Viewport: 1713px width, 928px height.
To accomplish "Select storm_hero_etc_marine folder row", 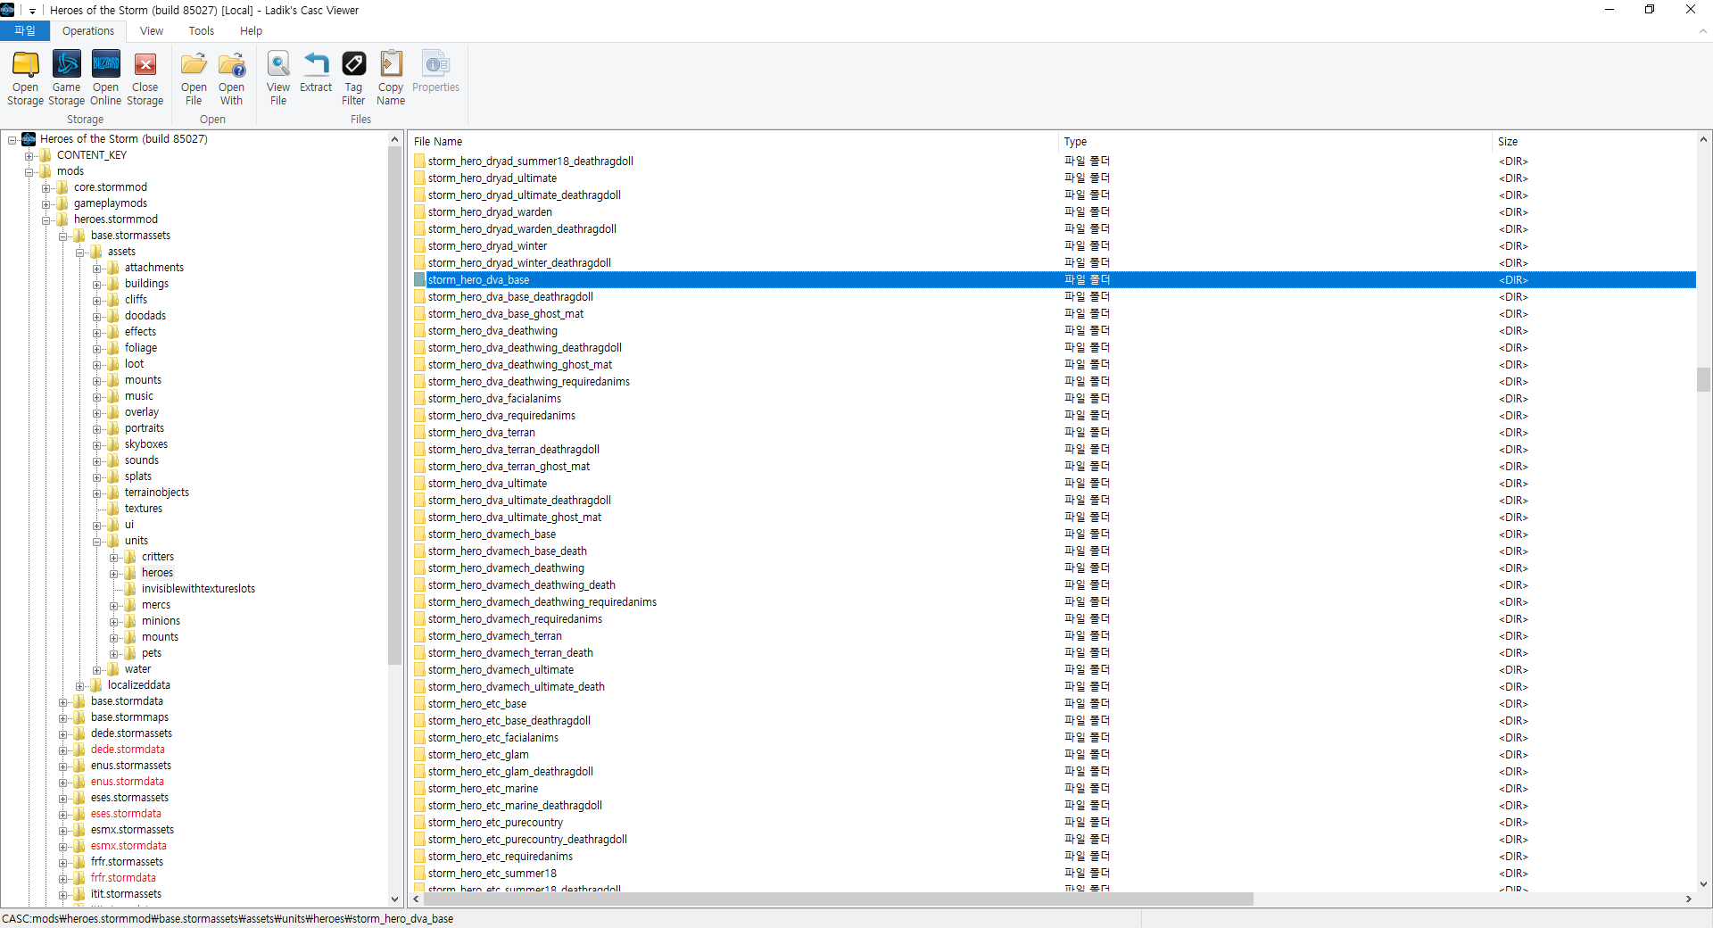I will pyautogui.click(x=1054, y=789).
